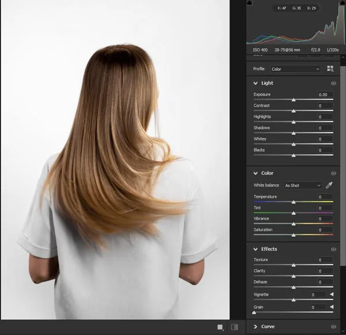
Task: Hide Light panel edits with eye icon
Action: point(333,83)
